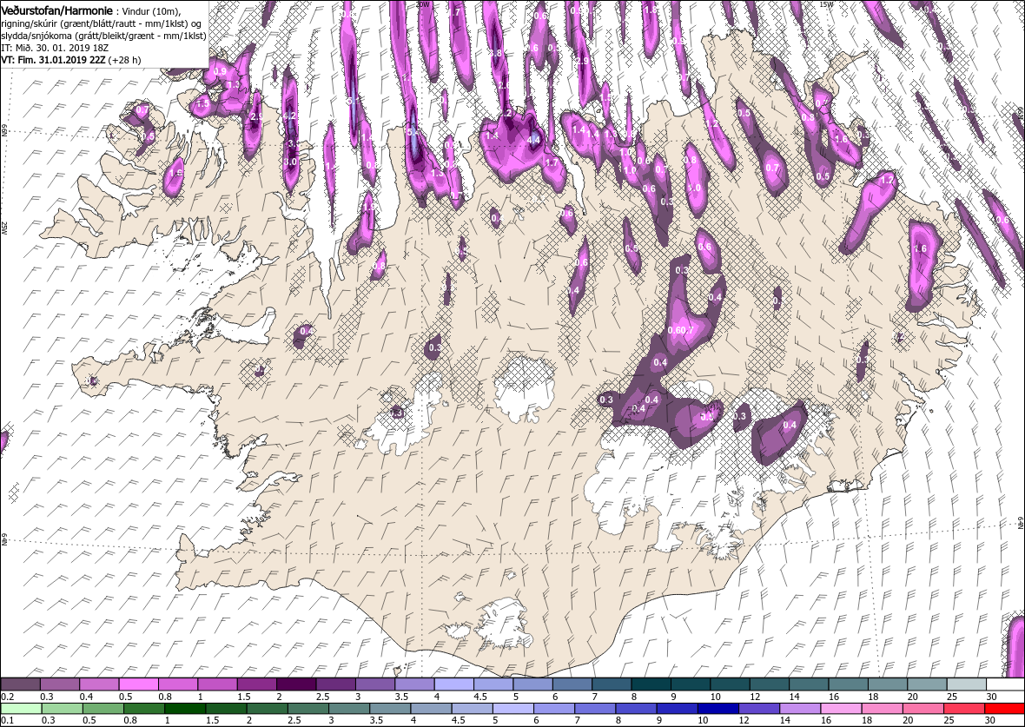This screenshot has height=727, width=1025.
Task: Select upper legend swatch between 0.3 and 0.4
Action: pyautogui.click(x=59, y=684)
